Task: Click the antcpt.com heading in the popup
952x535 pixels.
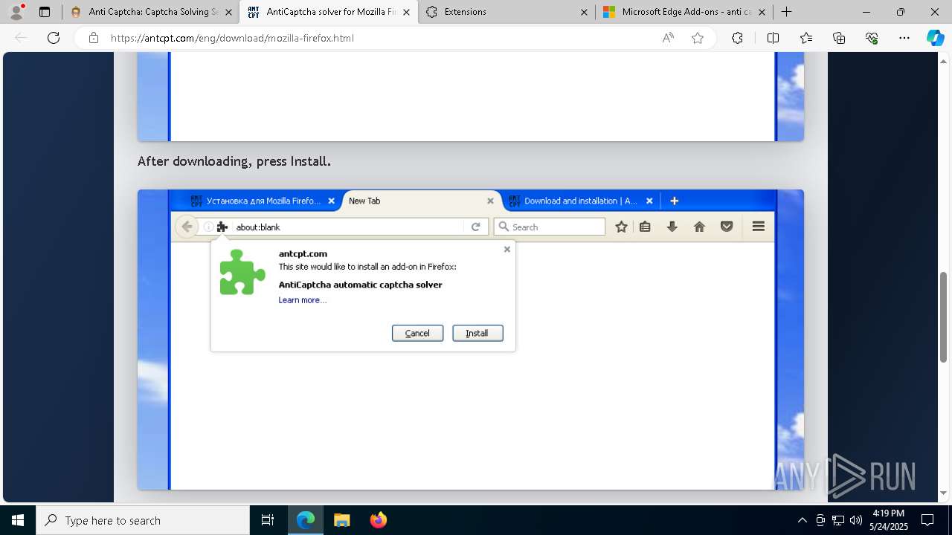Action: [303, 253]
